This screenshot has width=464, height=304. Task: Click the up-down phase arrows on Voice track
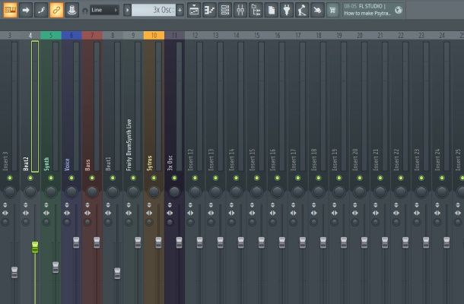click(x=72, y=205)
